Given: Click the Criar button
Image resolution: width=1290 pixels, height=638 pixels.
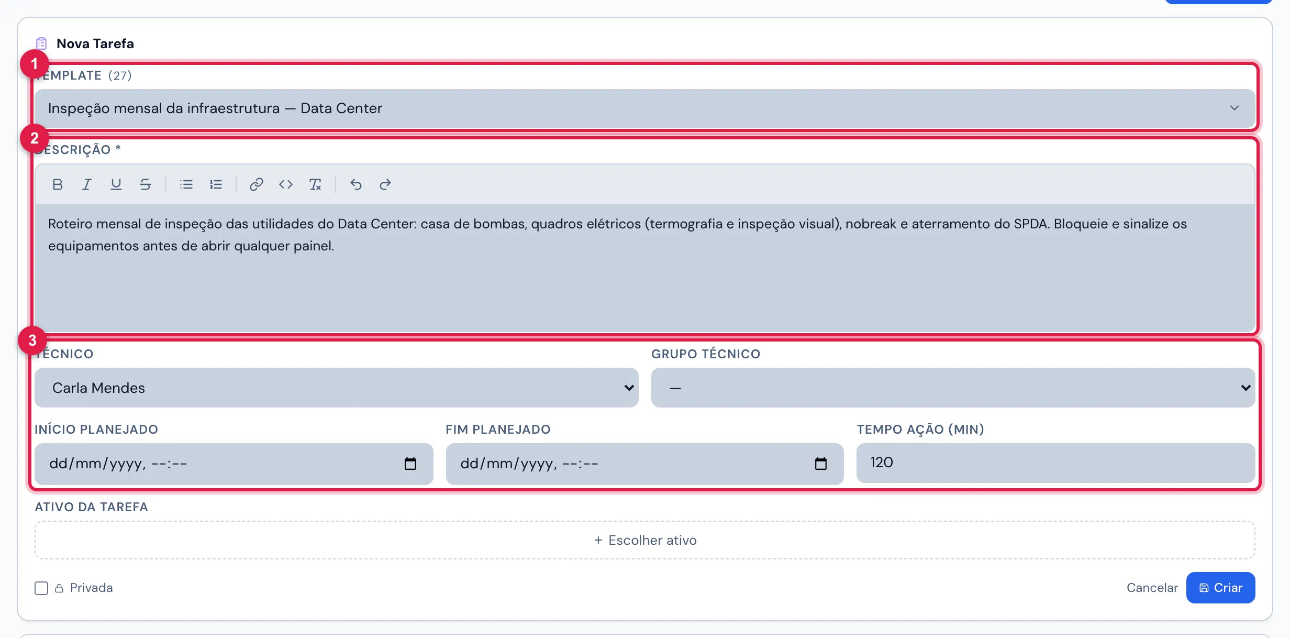Looking at the screenshot, I should click(1221, 588).
